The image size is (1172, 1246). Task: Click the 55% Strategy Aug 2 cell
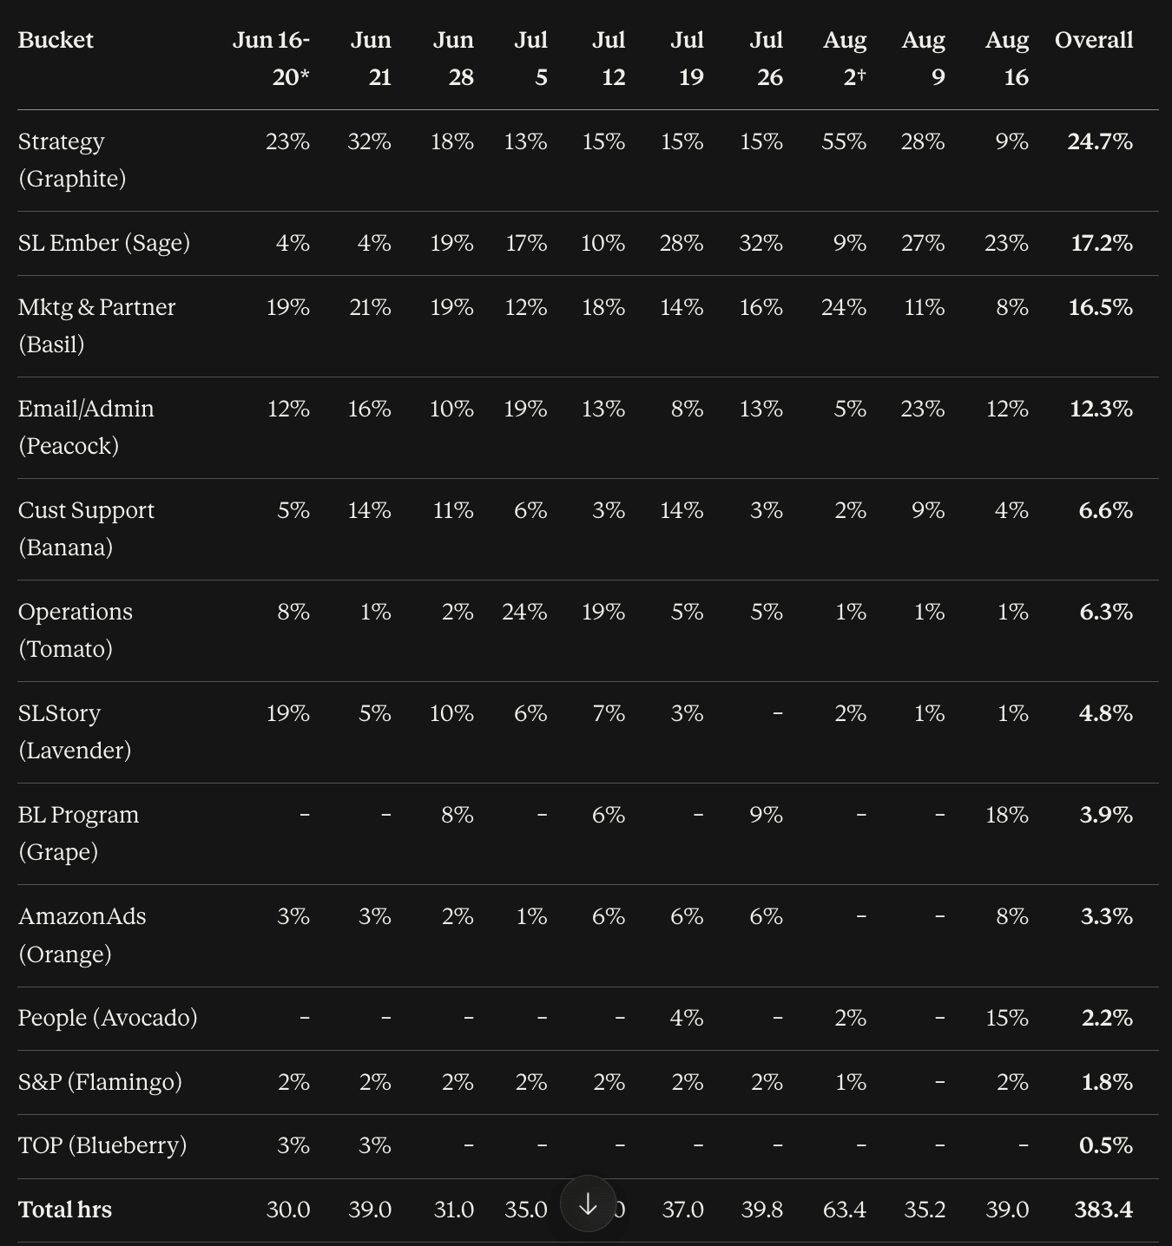pos(844,141)
